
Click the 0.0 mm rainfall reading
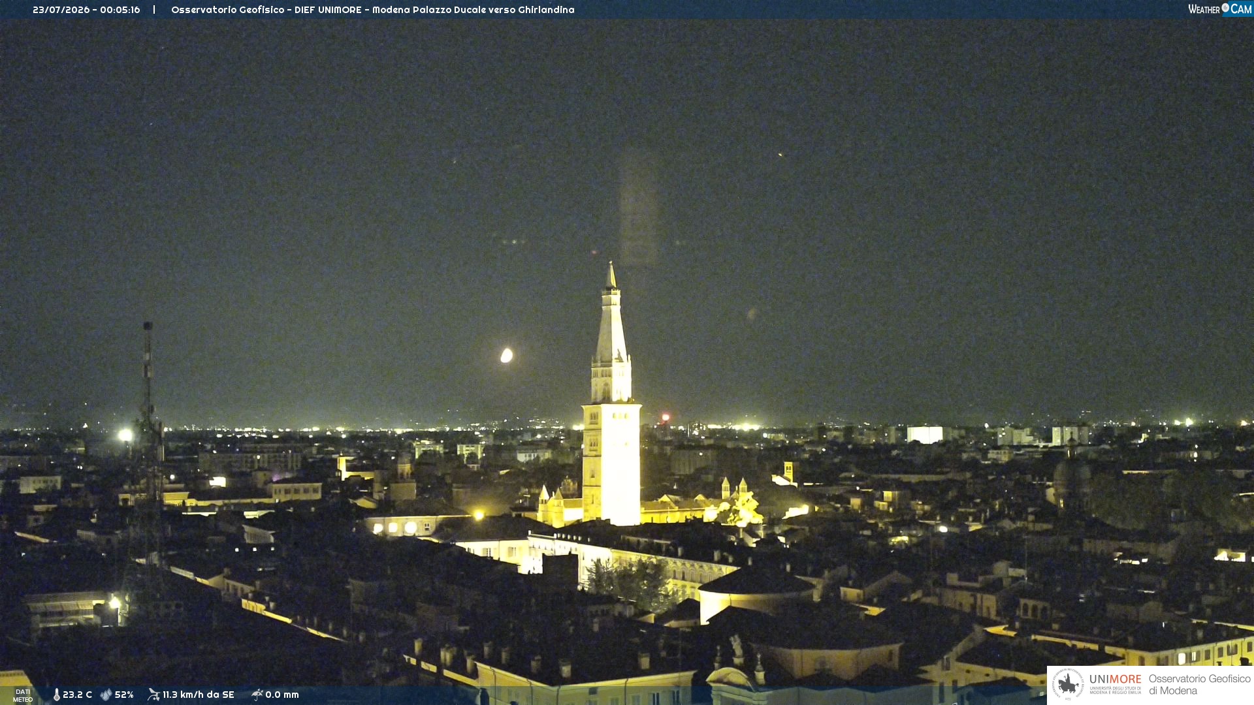[282, 695]
